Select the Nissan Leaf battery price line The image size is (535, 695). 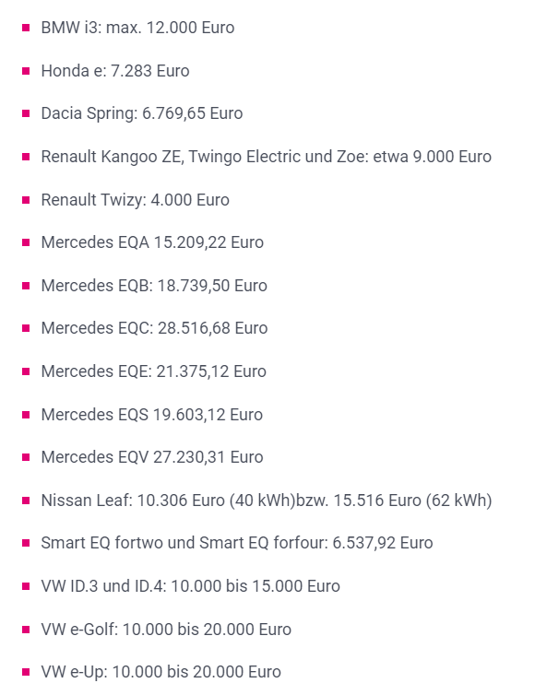267,501
